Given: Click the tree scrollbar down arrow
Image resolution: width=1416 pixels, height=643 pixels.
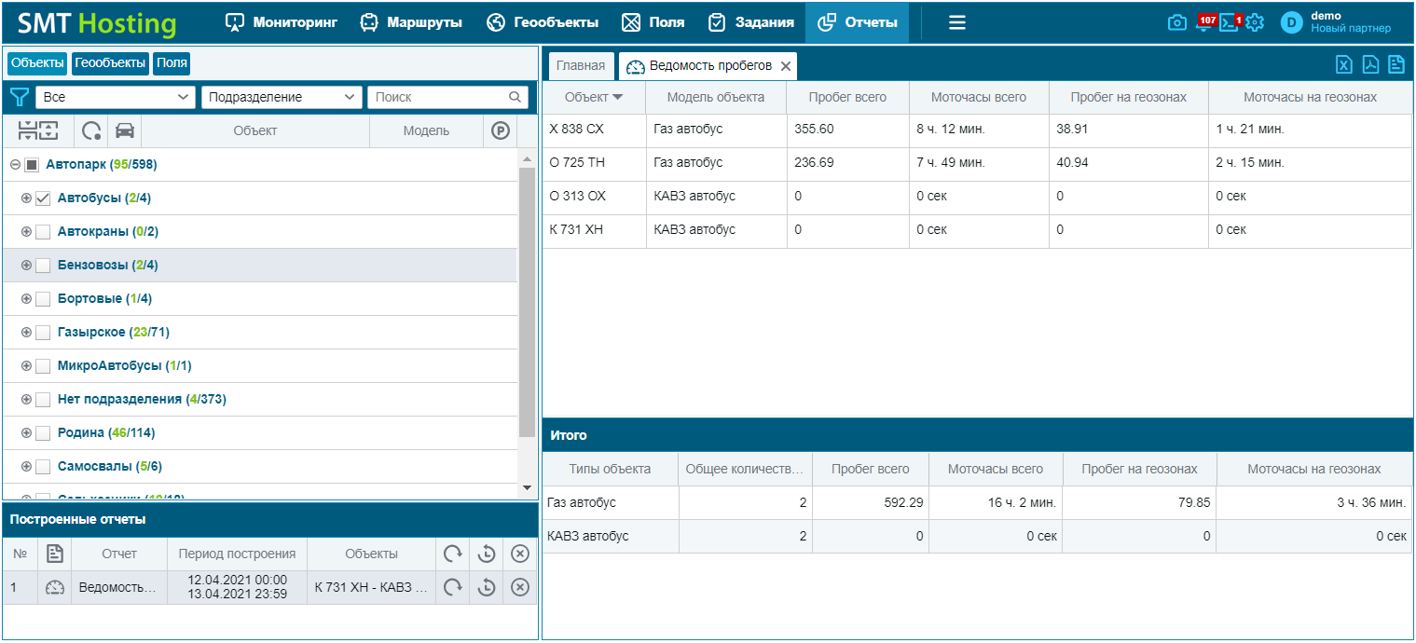Looking at the screenshot, I should pos(527,487).
